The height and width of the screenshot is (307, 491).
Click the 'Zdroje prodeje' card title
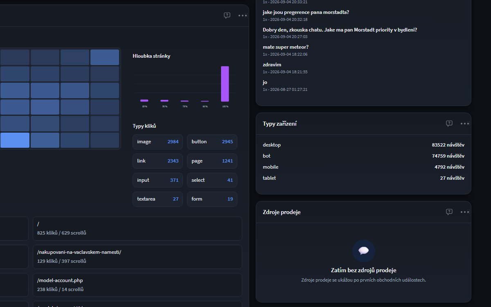(282, 212)
